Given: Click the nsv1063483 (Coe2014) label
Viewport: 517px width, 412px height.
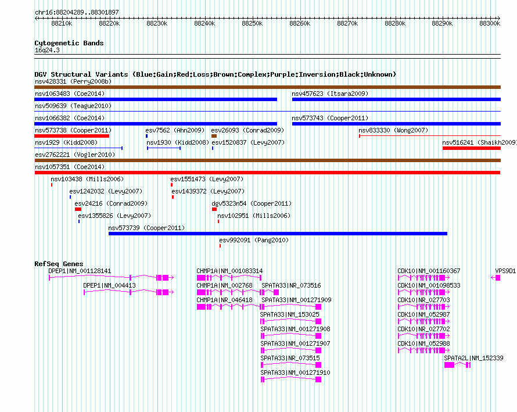Looking at the screenshot, I should click(70, 94).
